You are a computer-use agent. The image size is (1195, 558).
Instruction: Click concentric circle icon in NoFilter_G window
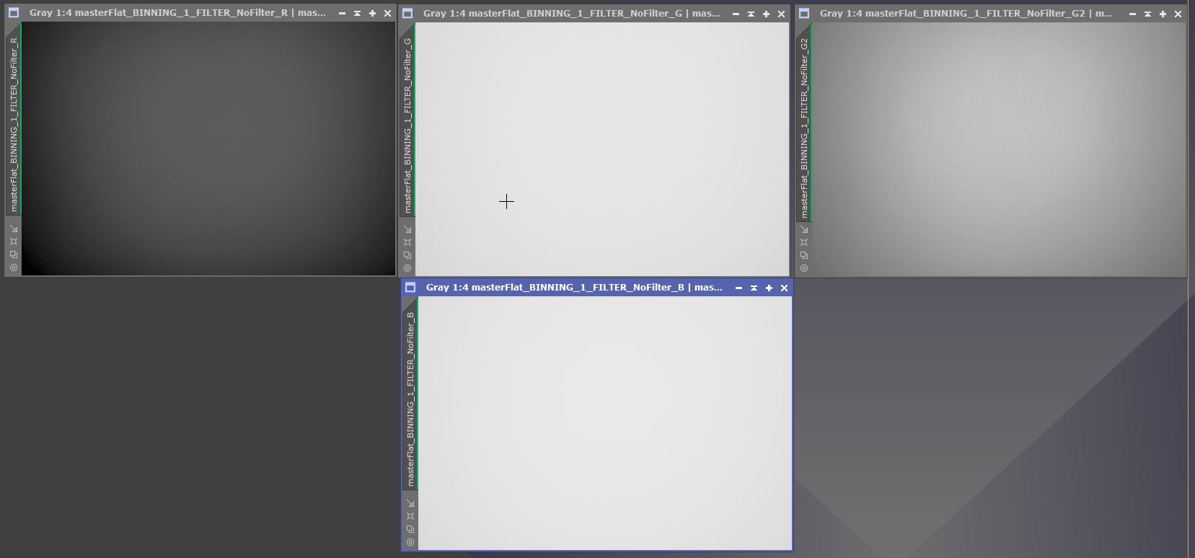pos(407,268)
